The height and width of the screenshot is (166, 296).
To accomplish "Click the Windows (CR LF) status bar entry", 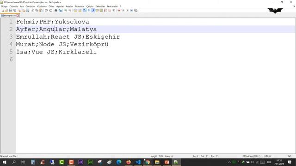I will click(x=252, y=156).
